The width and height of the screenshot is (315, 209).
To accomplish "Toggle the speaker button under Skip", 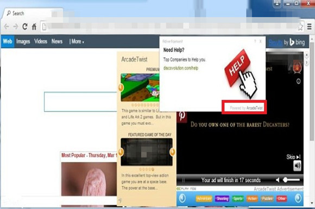I will coord(297,166).
